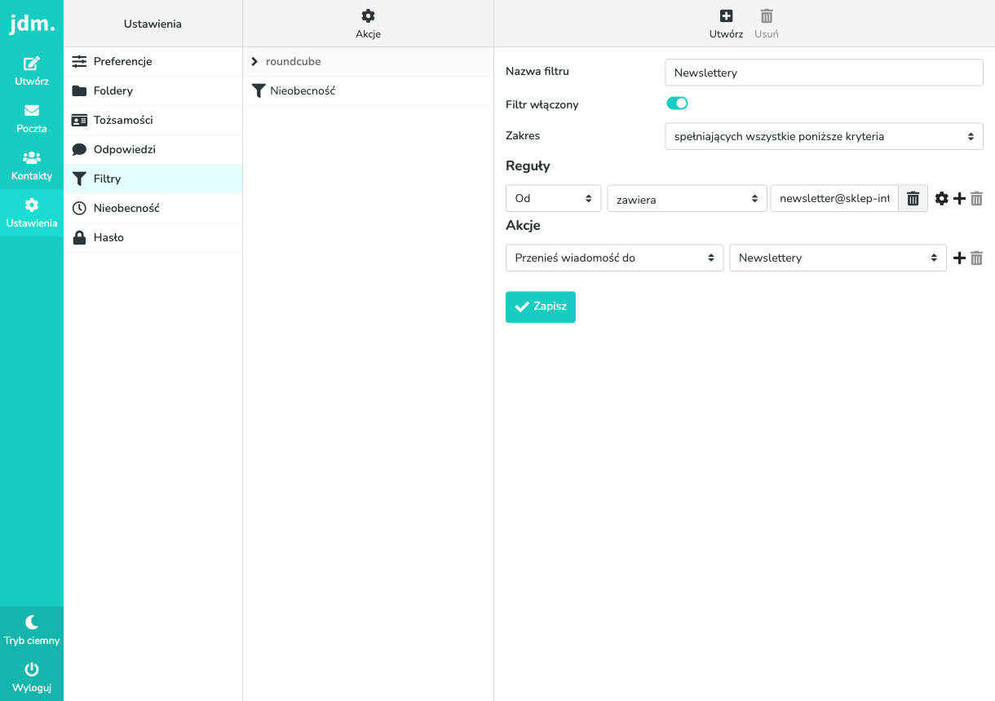995x701 pixels.
Task: Open the zawiera operator dropdown
Action: tap(687, 198)
